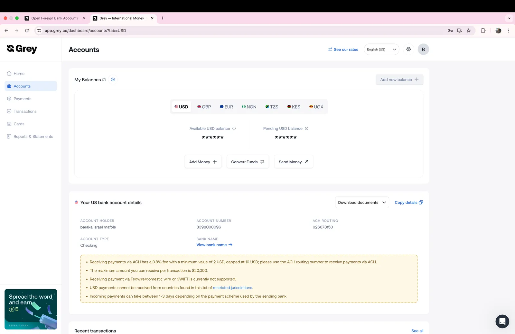This screenshot has width=515, height=334.
Task: Click View bank name link
Action: [x=214, y=245]
